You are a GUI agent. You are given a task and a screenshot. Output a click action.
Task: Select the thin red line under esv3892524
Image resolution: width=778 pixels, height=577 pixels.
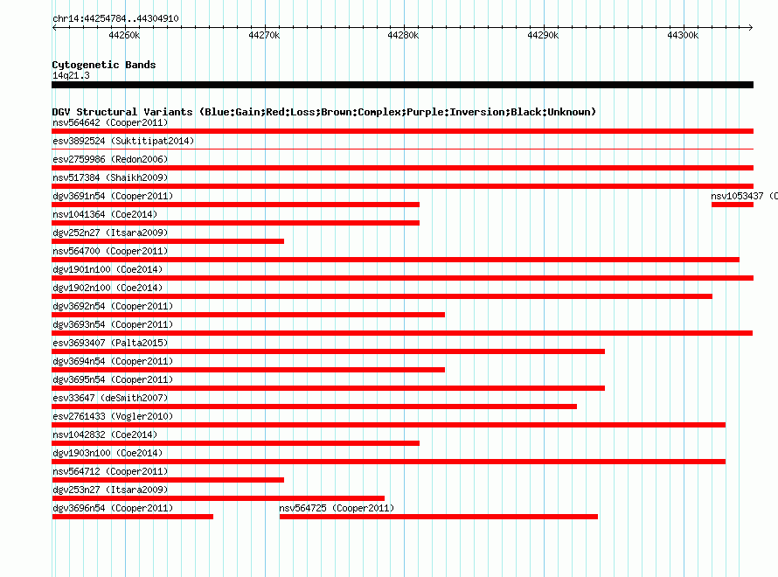402,149
